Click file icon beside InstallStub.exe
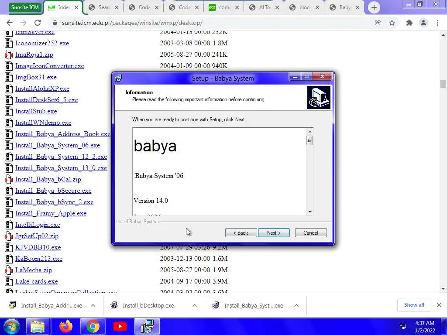 9,111
